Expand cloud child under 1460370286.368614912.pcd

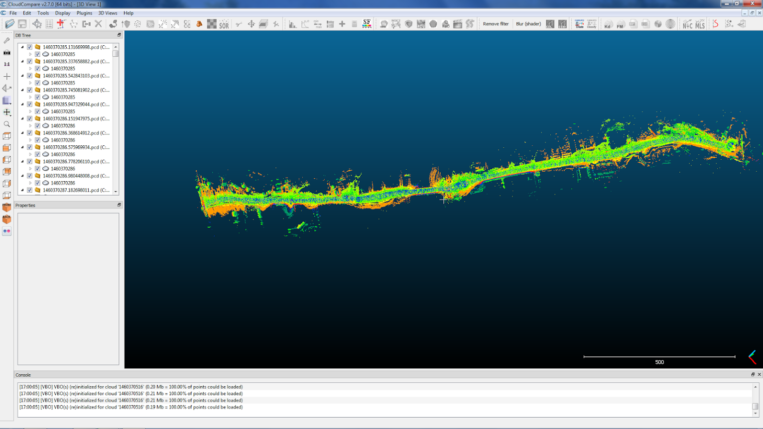click(x=30, y=140)
